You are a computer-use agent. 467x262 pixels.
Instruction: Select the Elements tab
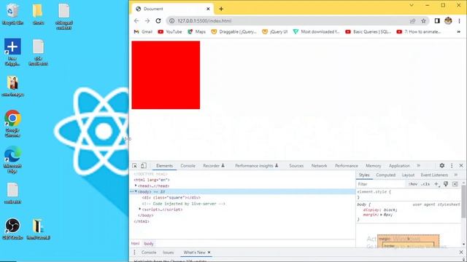pos(164,166)
